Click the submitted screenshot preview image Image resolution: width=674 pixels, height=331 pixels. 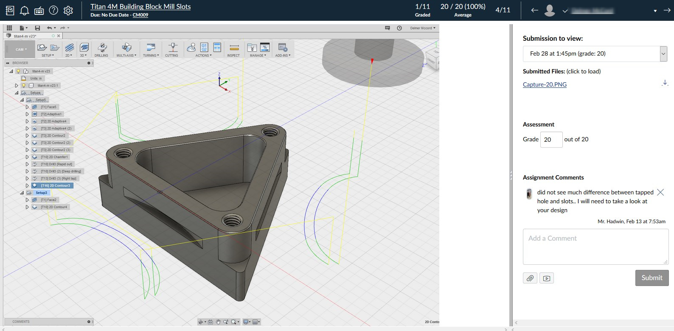[221, 174]
